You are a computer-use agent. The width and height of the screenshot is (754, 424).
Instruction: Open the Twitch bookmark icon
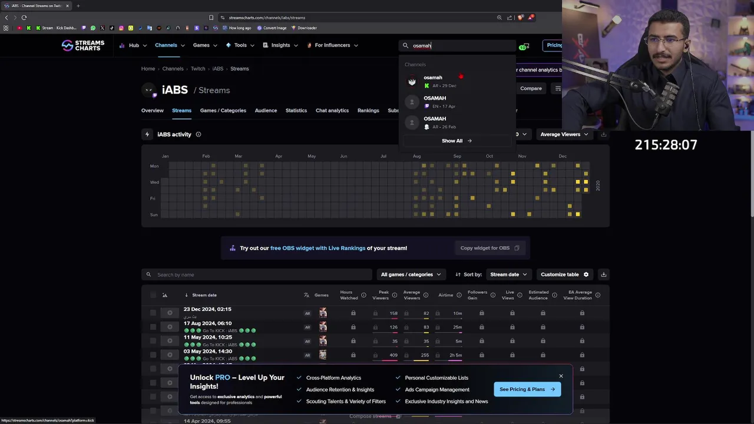pos(84,28)
